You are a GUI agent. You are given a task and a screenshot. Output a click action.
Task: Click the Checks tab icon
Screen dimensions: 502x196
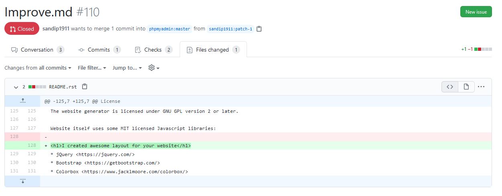click(x=138, y=50)
